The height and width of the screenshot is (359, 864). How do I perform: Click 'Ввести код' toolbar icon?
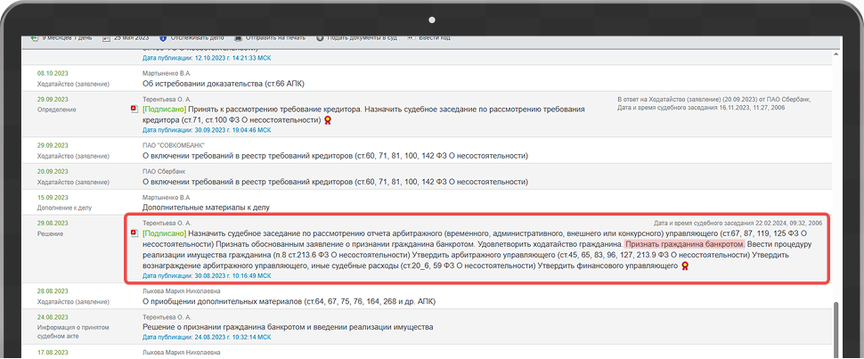tap(411, 38)
